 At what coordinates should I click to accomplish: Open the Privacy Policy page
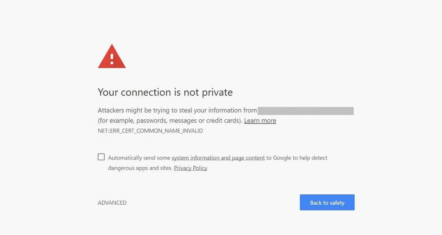(190, 168)
